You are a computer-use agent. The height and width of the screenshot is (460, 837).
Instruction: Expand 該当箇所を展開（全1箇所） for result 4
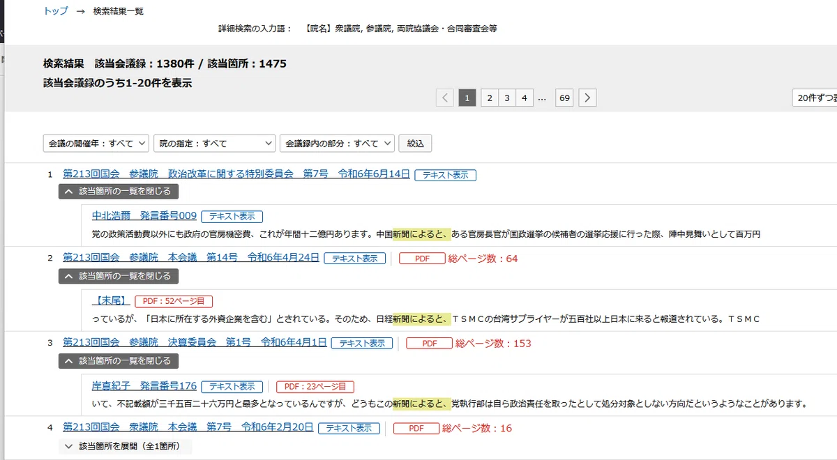pos(125,446)
